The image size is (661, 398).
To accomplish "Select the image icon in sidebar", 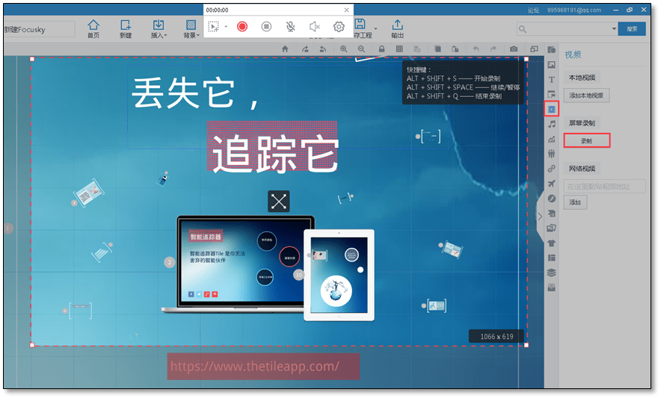I will (x=551, y=64).
